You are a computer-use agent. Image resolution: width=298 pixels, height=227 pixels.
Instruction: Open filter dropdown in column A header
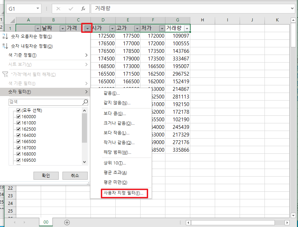(38, 29)
